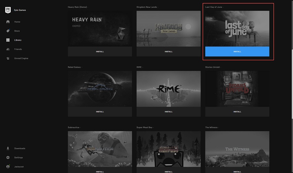The image size is (293, 173).
Task: Expand Kingdom New Lands title chevron
Action: click(158, 7)
